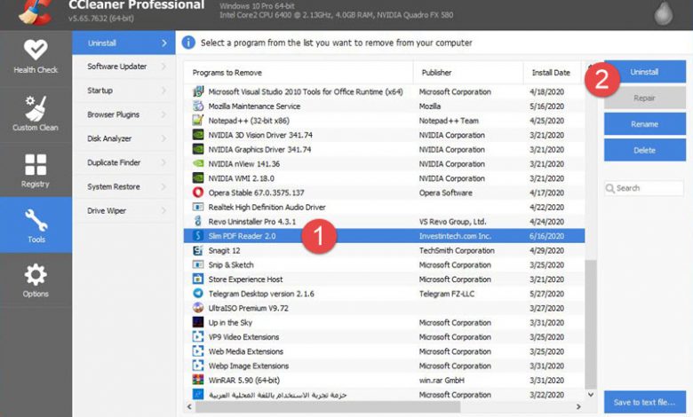The image size is (693, 417).
Task: Open the Duplicate Finder tab
Action: click(x=123, y=163)
